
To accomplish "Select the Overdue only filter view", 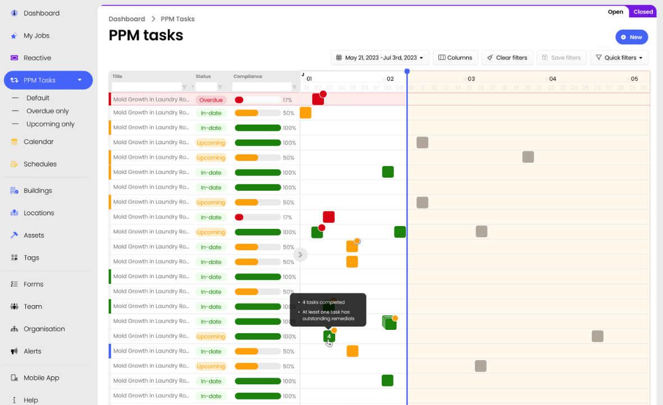I will (x=48, y=111).
